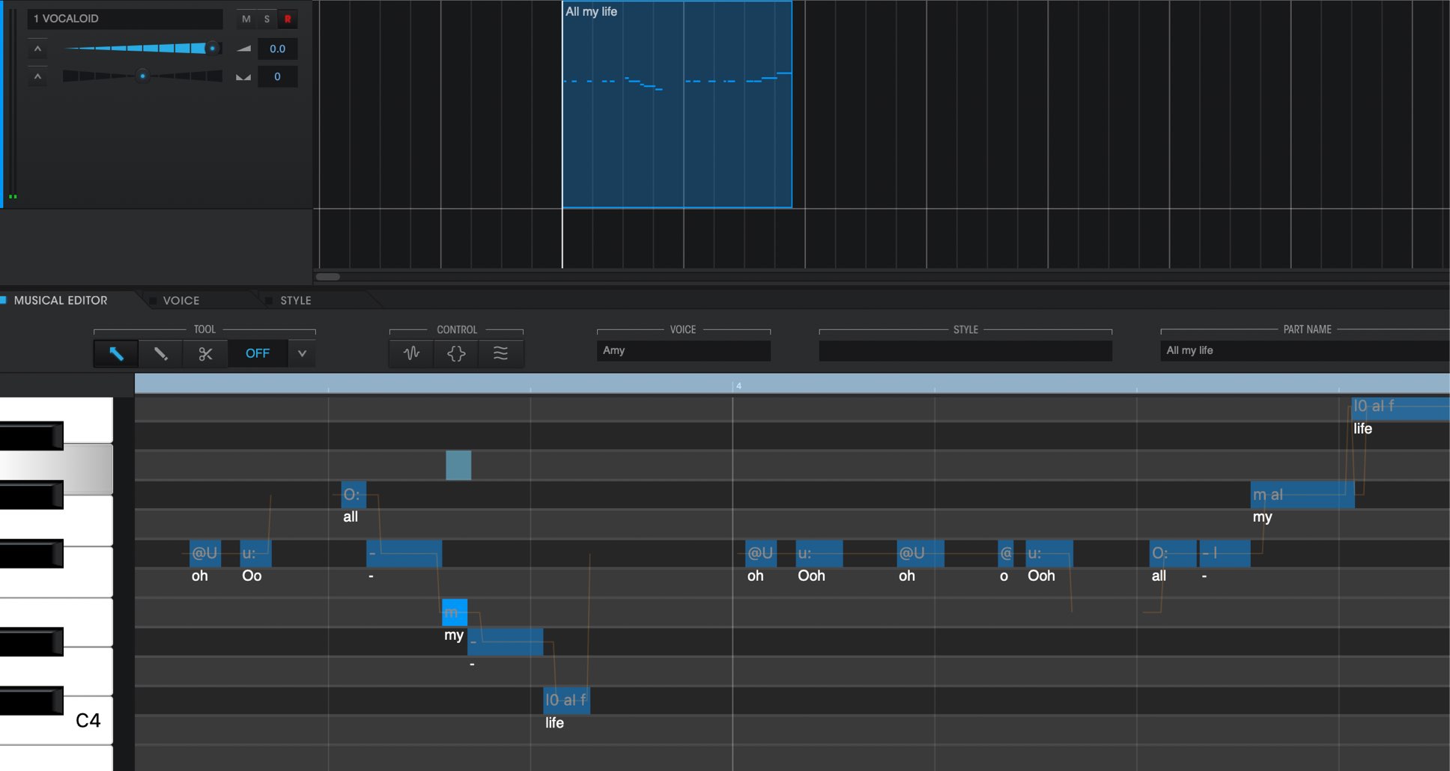Select the scissors cut tool
The image size is (1450, 771).
205,353
